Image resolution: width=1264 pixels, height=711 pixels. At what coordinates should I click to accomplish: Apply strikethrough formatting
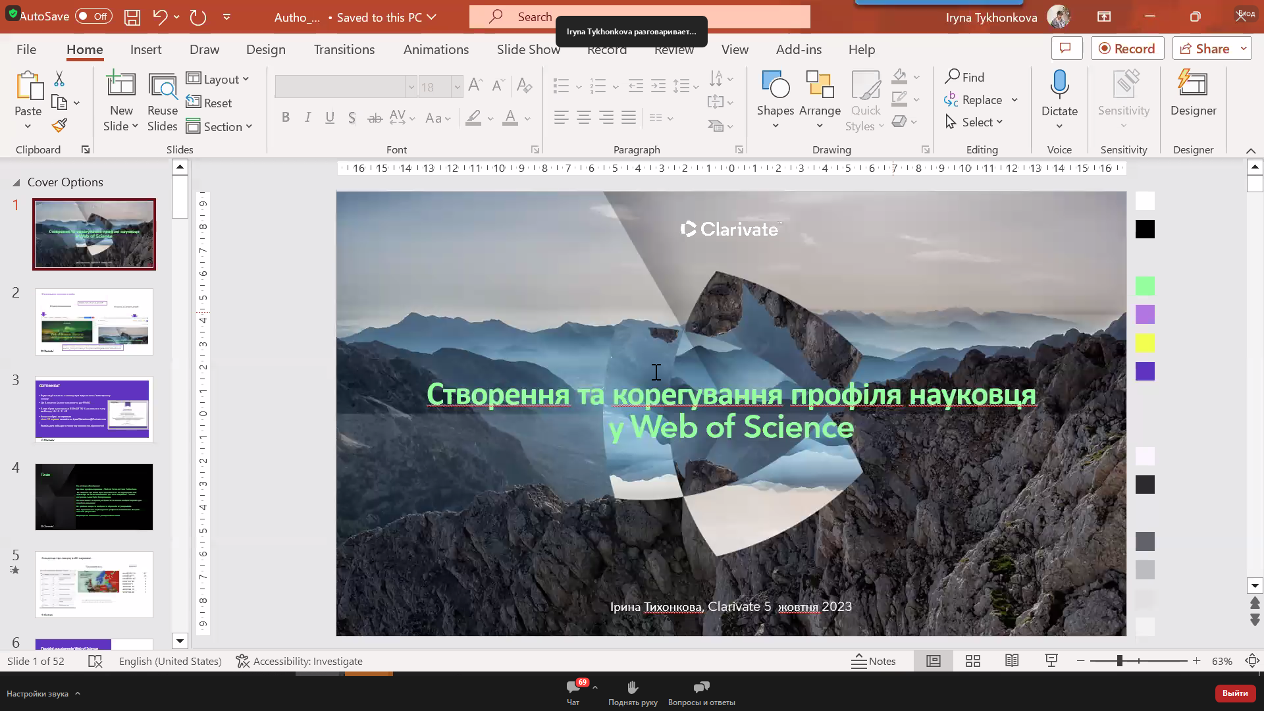375,118
